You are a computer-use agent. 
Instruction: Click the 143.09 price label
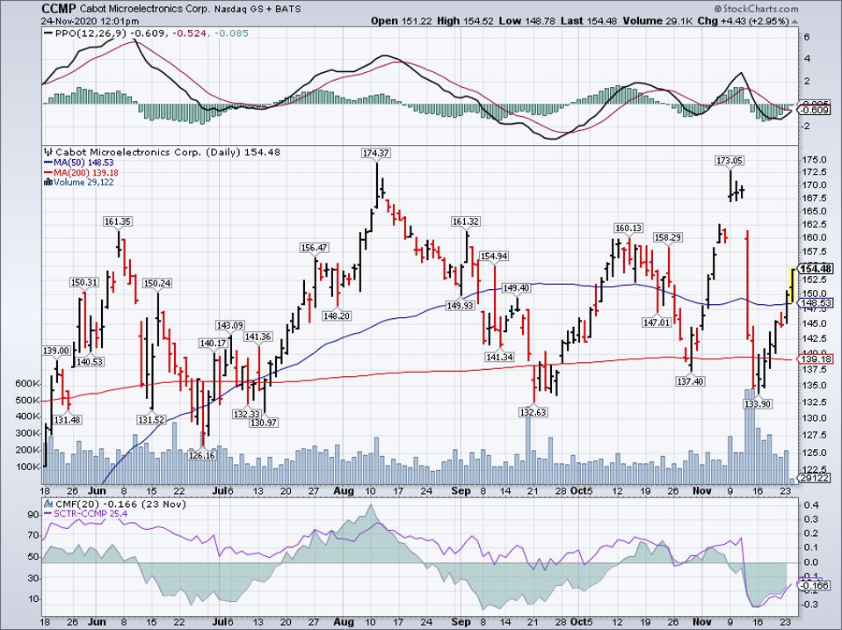coord(229,326)
